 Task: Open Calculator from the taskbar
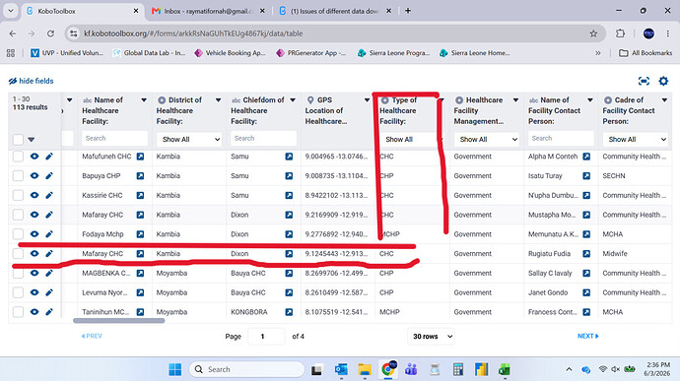458,369
